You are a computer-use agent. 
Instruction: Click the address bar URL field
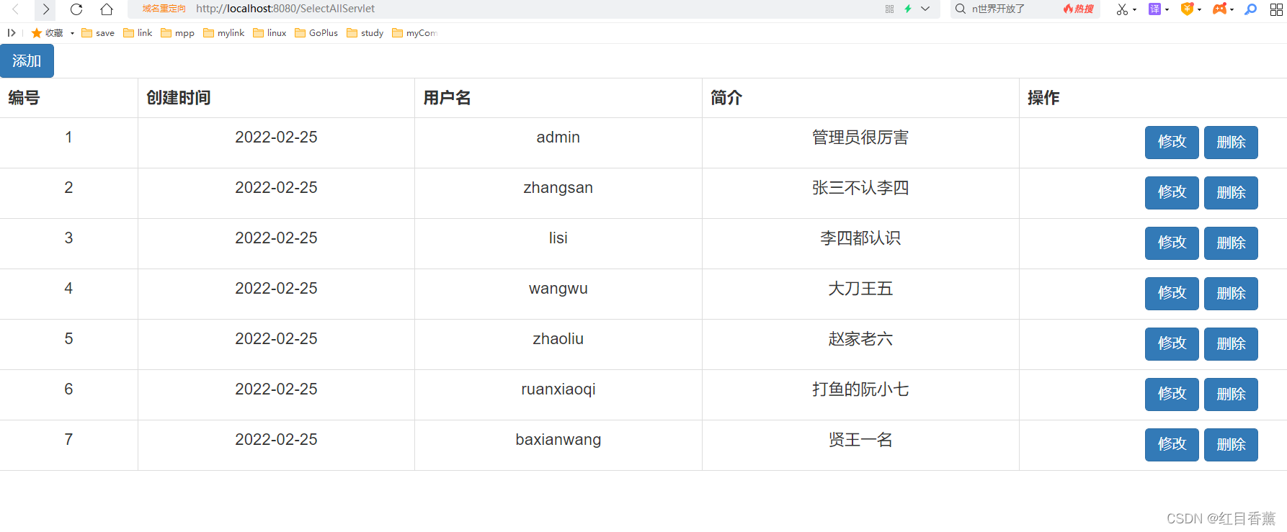533,9
